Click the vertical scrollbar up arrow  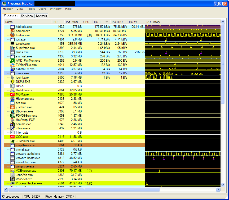223,22
